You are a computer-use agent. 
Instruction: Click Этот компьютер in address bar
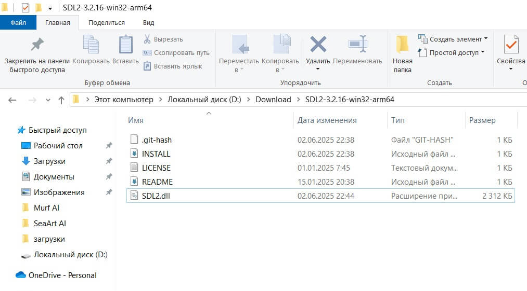click(x=124, y=100)
